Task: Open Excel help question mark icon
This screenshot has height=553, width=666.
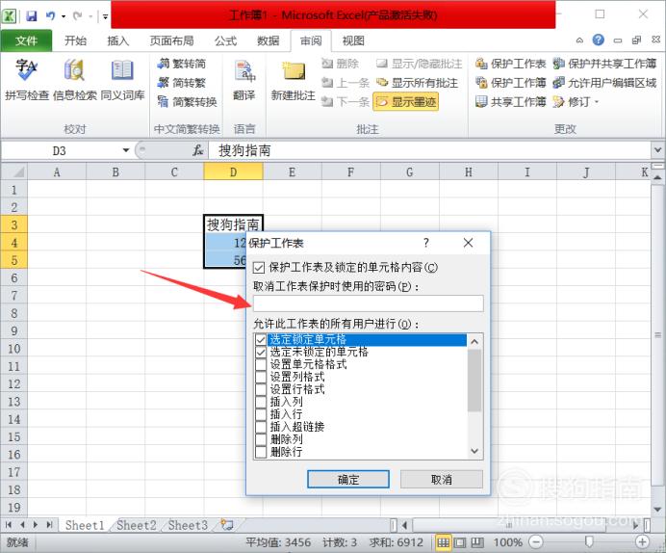Action: 598,39
